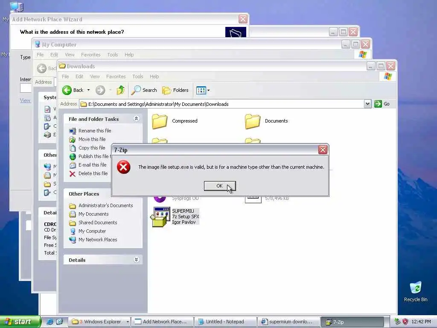Go Back in the Downloads window
The width and height of the screenshot is (437, 328).
(x=73, y=90)
